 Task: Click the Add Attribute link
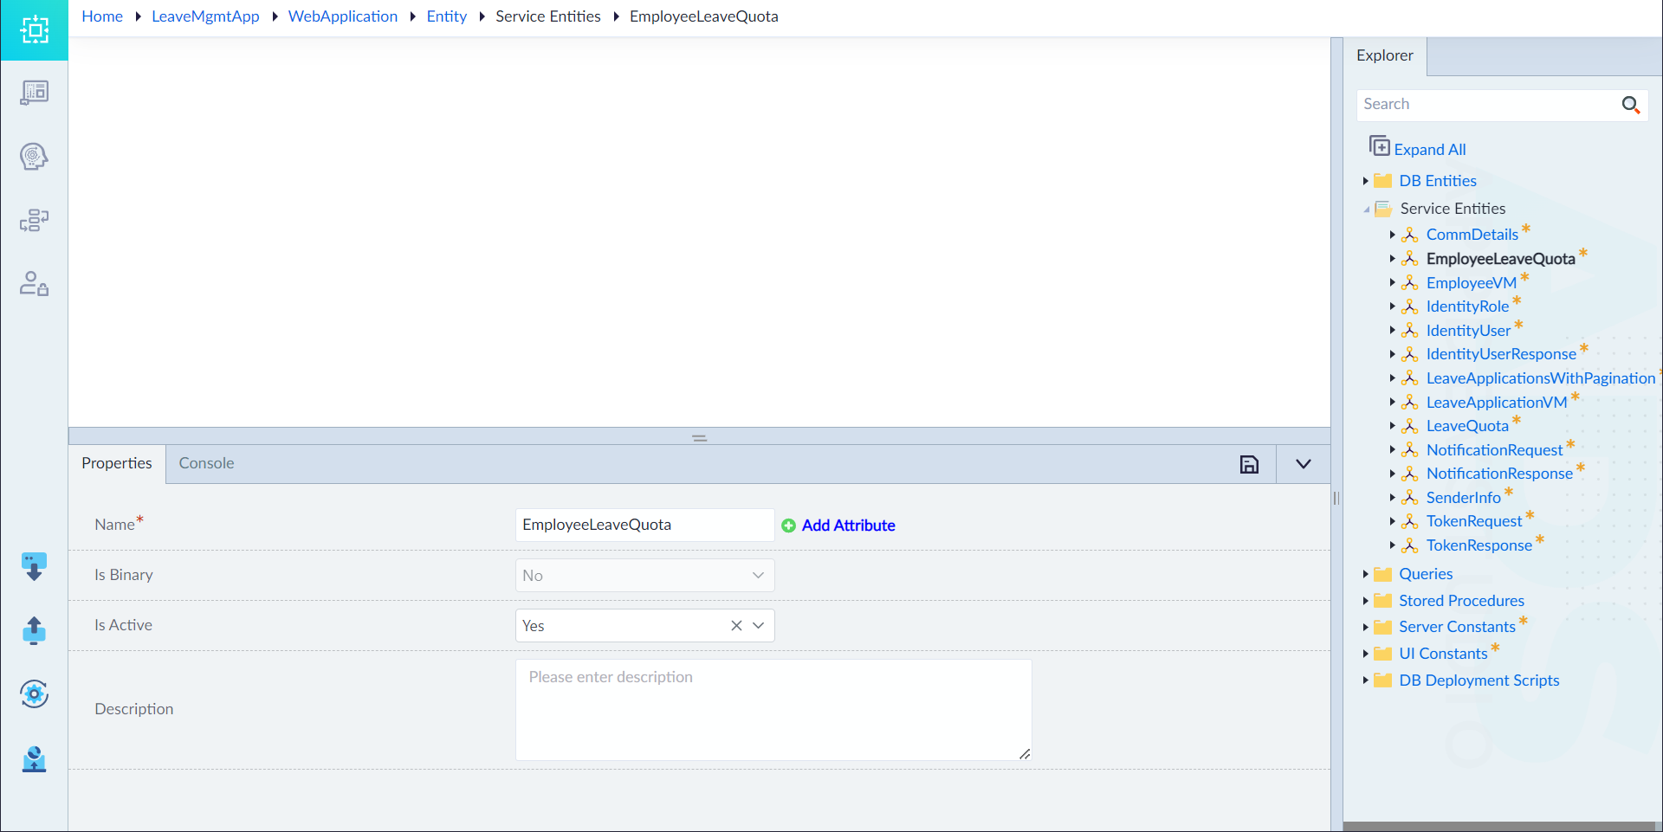point(848,526)
